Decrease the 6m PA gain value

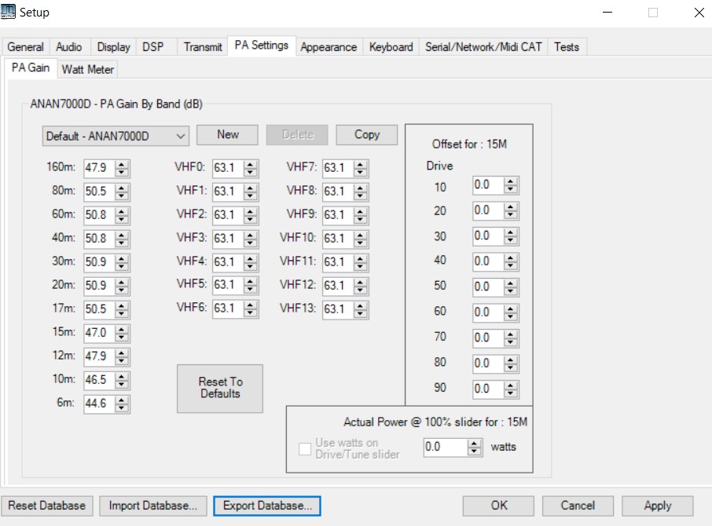click(x=122, y=408)
